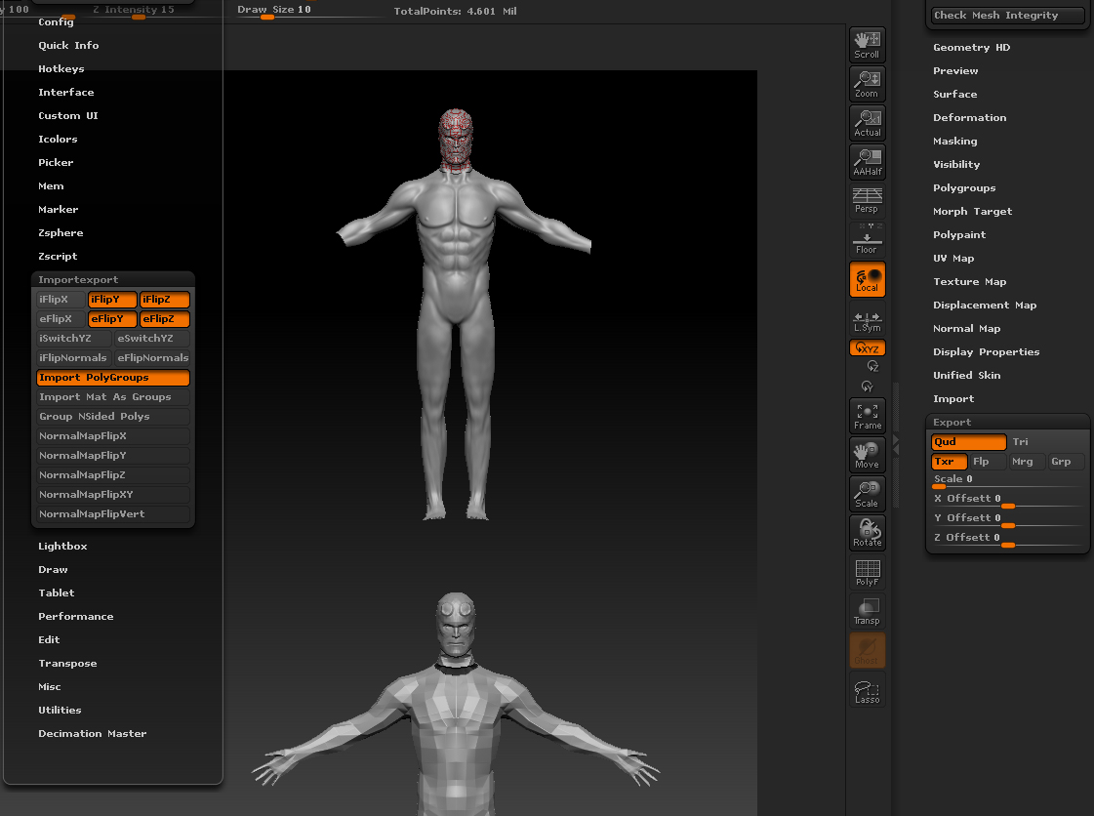
Task: Open the Decimation Master preferences item
Action: pos(93,734)
